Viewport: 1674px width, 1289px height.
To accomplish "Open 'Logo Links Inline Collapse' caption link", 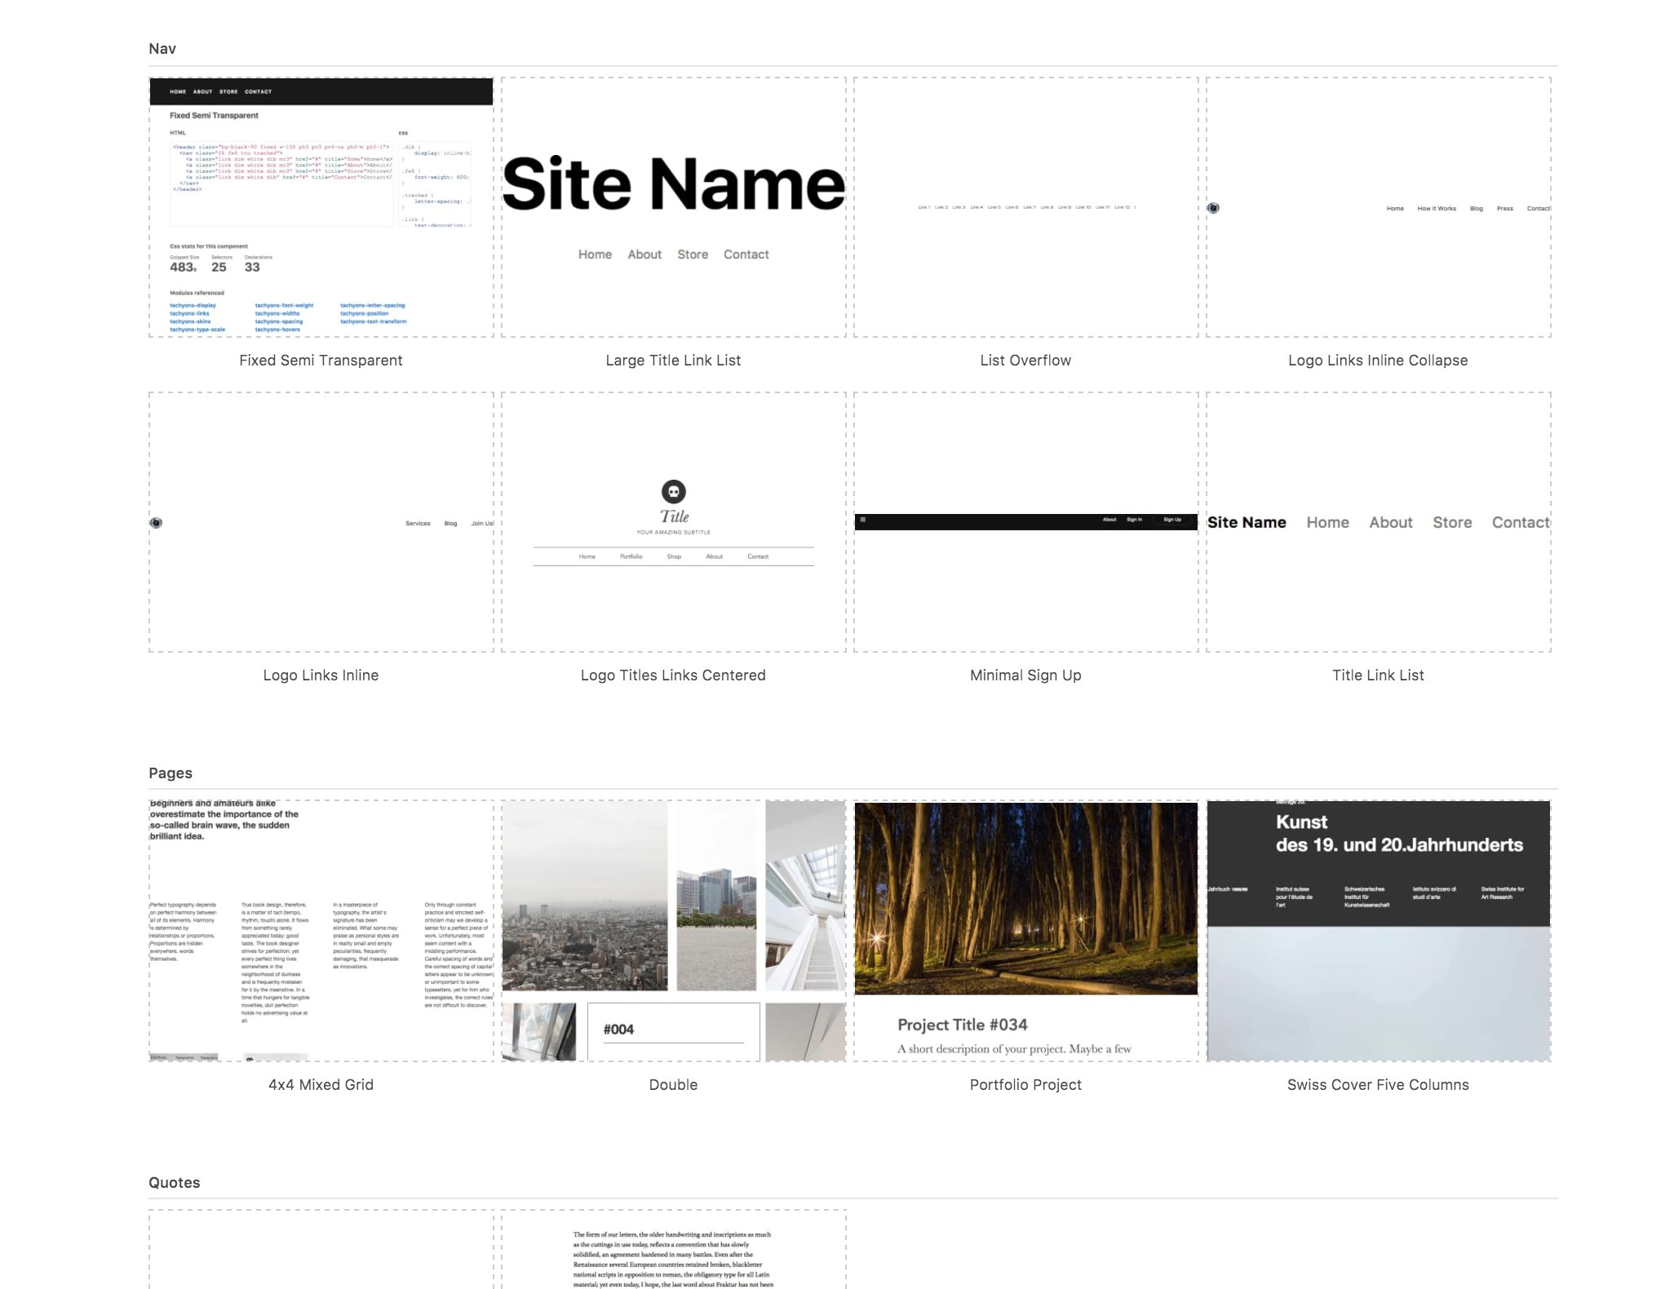I will click(x=1378, y=361).
